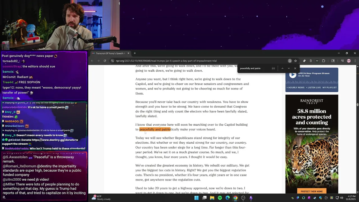Open the media controls music-note icon
Image resolution: width=359 pixels, height=202 pixels.
342,61
